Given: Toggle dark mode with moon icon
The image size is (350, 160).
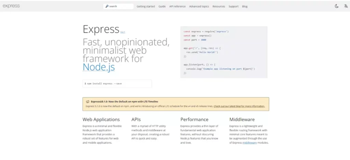Looking at the screenshot, I should 337,6.
